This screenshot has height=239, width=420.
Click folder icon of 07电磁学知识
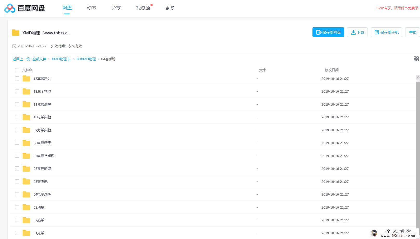[26, 156]
